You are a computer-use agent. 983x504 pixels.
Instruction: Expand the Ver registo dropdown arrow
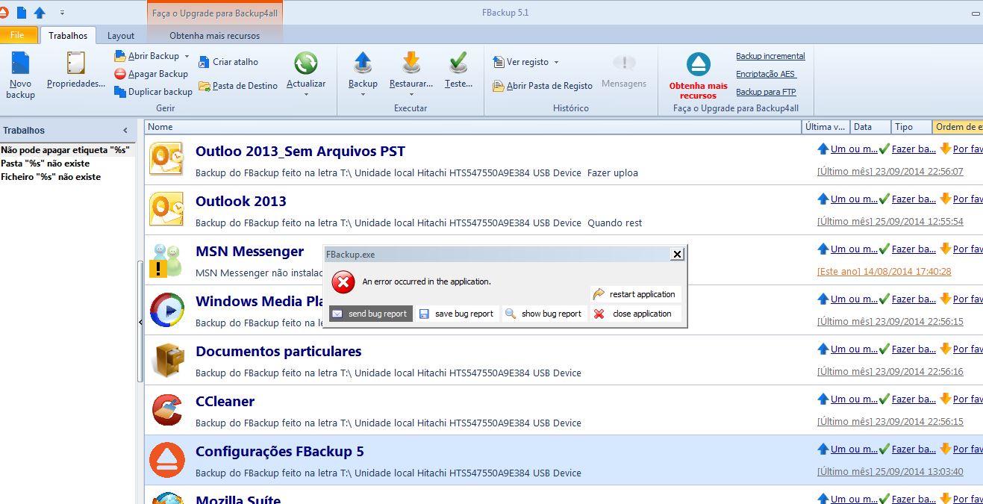pyautogui.click(x=556, y=62)
